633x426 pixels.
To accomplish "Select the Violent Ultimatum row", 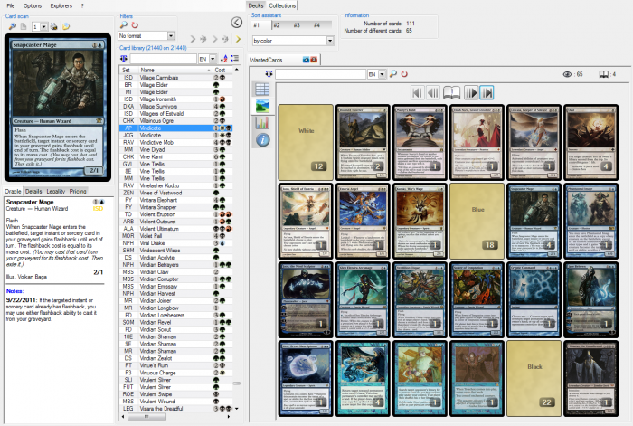I will pyautogui.click(x=176, y=229).
